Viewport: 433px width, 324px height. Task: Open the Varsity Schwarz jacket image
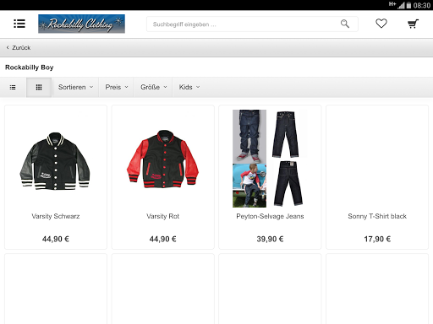[x=55, y=161]
